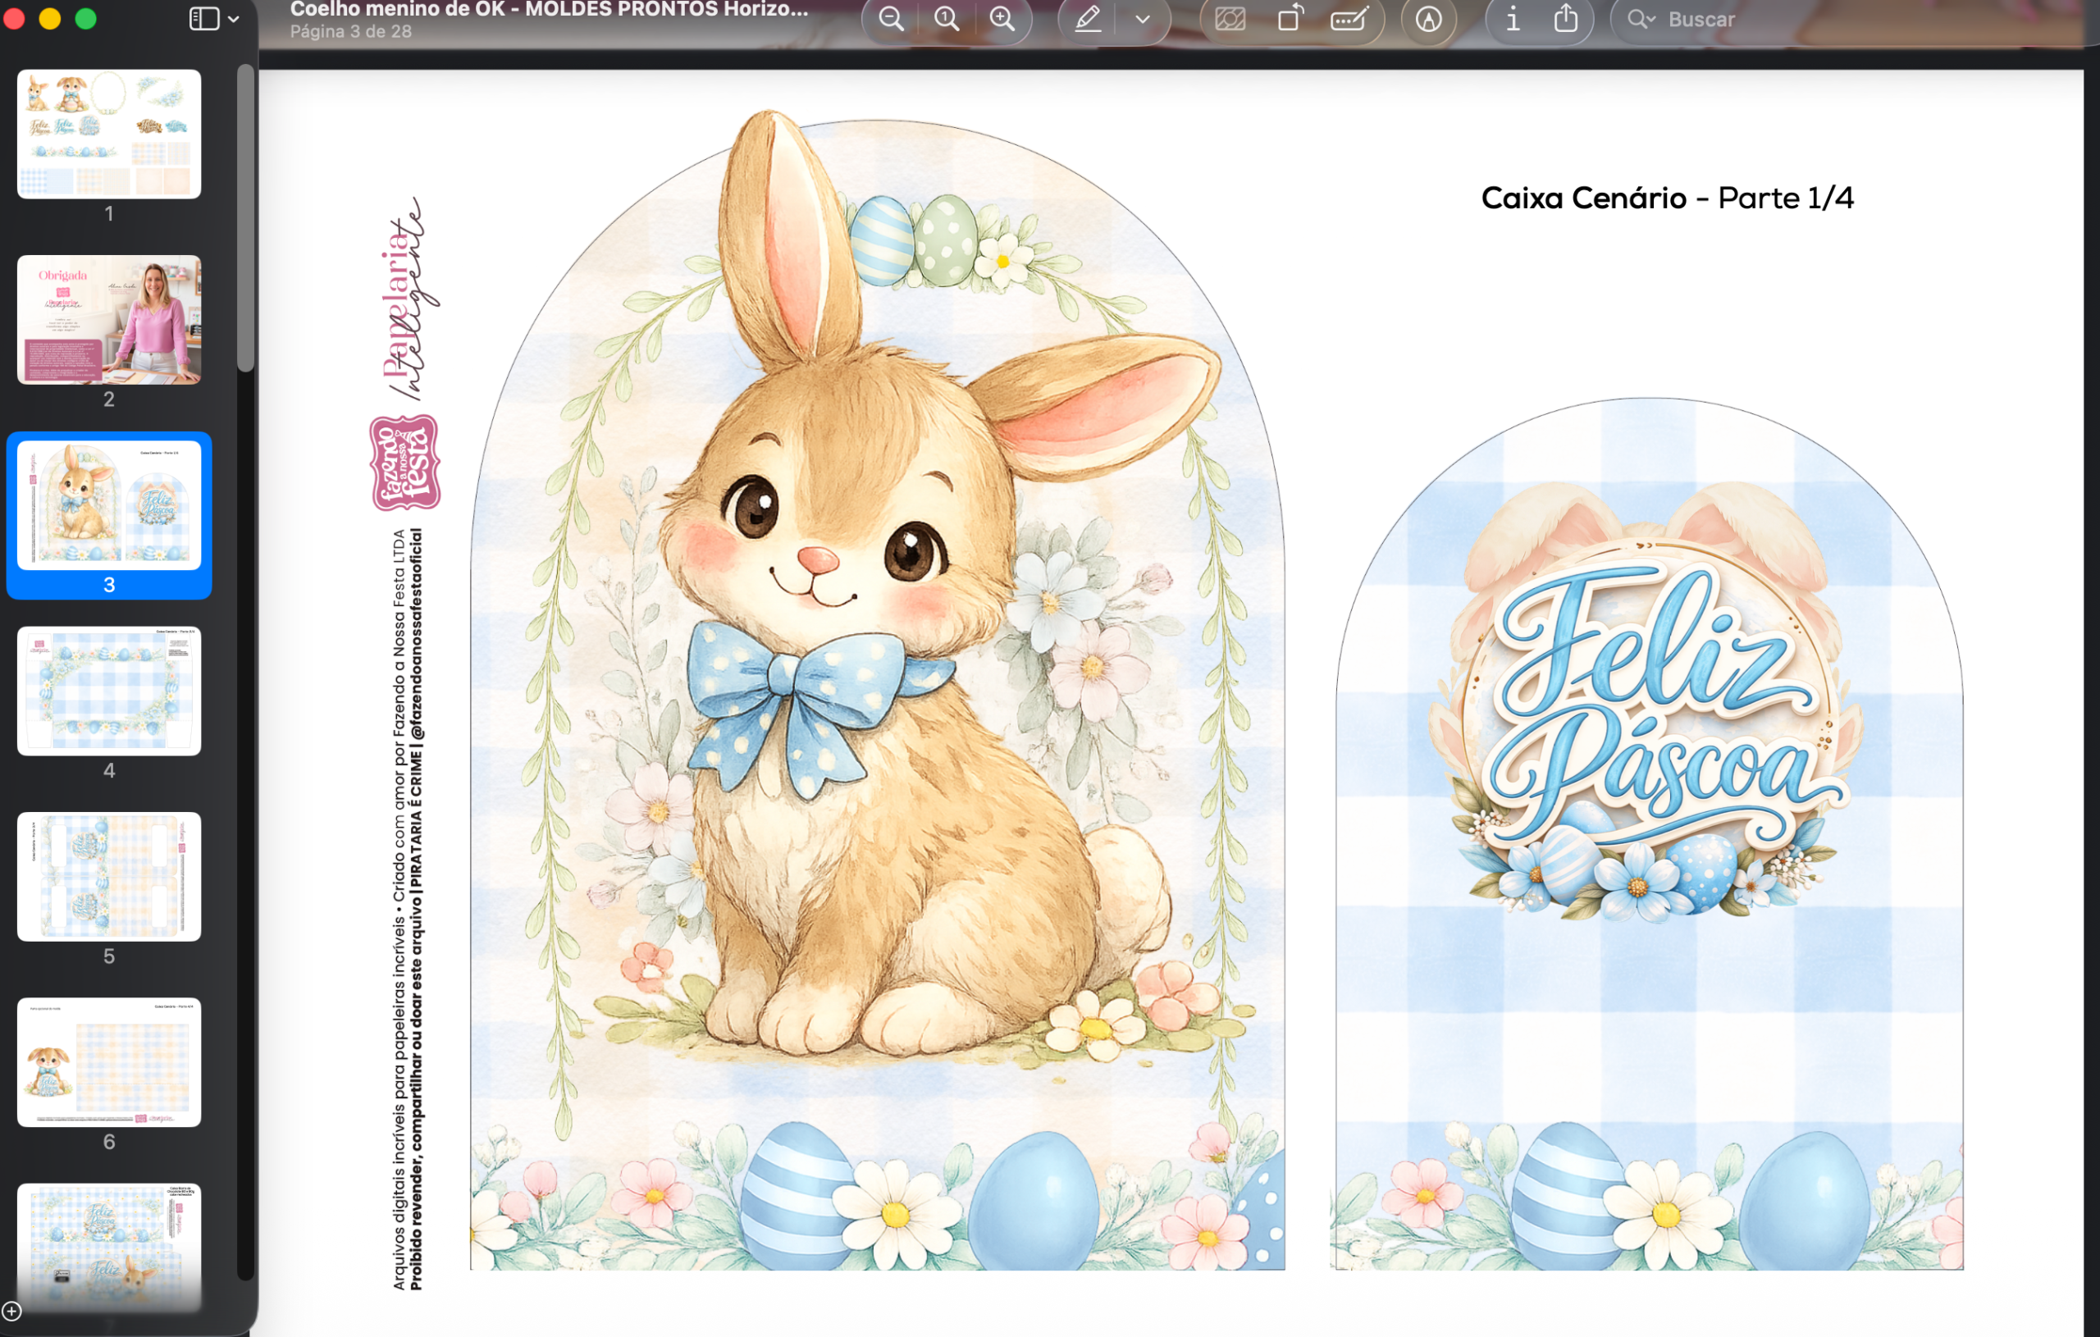Click the sidebar vertical scrollbar
The image size is (2100, 1337).
coord(246,218)
